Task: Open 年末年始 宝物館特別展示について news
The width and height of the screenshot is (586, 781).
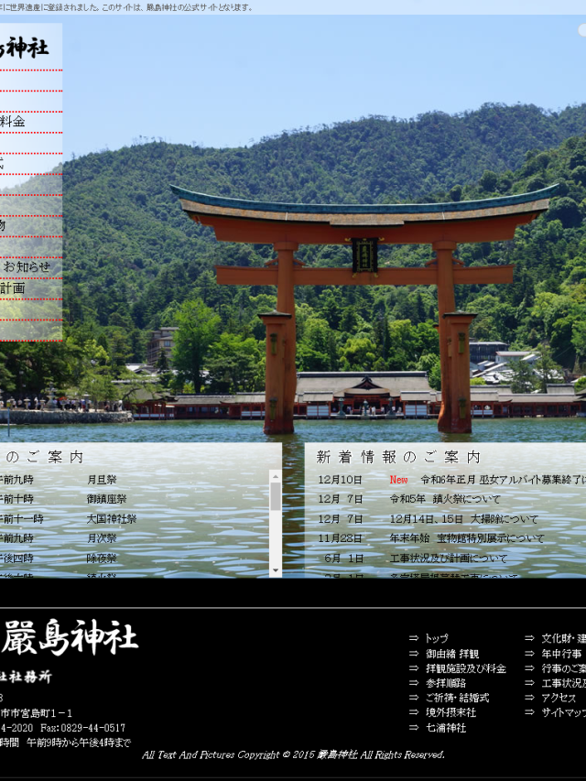Action: (466, 538)
